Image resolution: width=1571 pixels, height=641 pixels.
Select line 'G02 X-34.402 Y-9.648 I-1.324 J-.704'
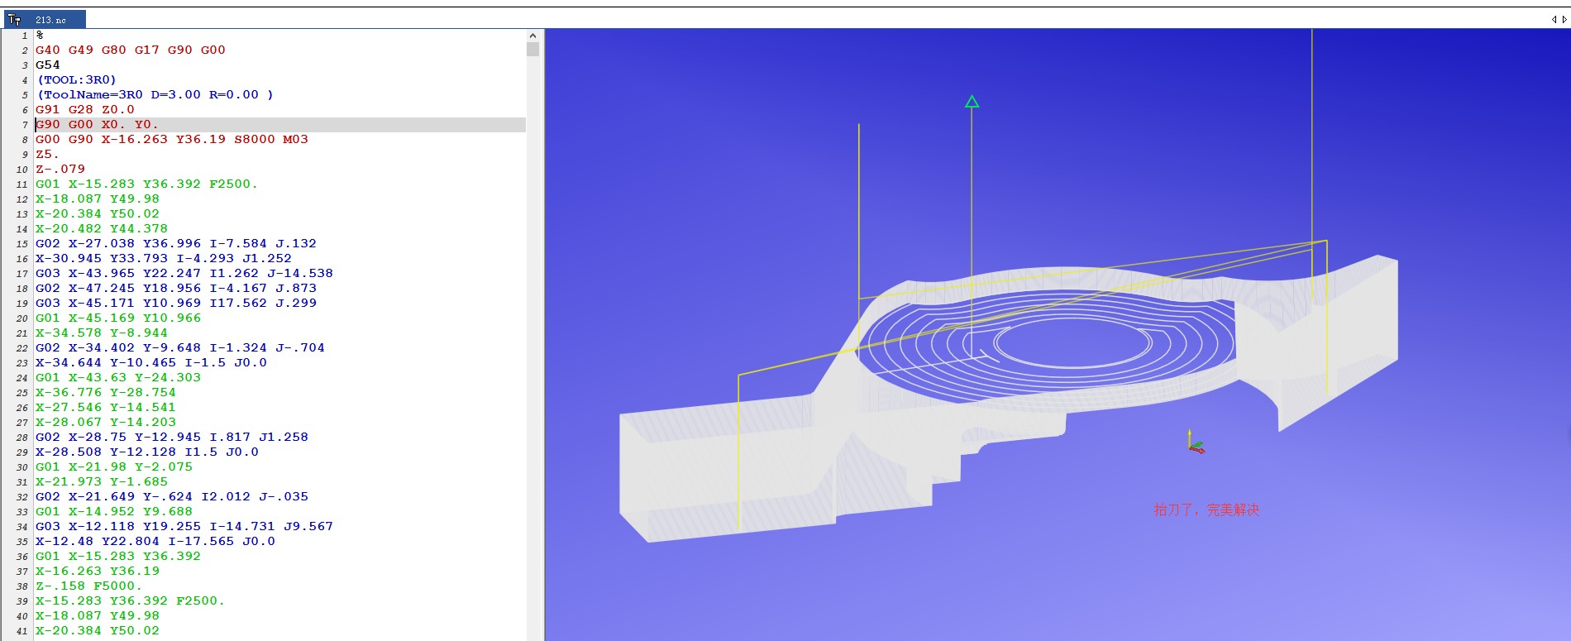(180, 347)
